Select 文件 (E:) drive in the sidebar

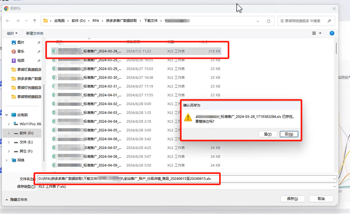coord(26,142)
